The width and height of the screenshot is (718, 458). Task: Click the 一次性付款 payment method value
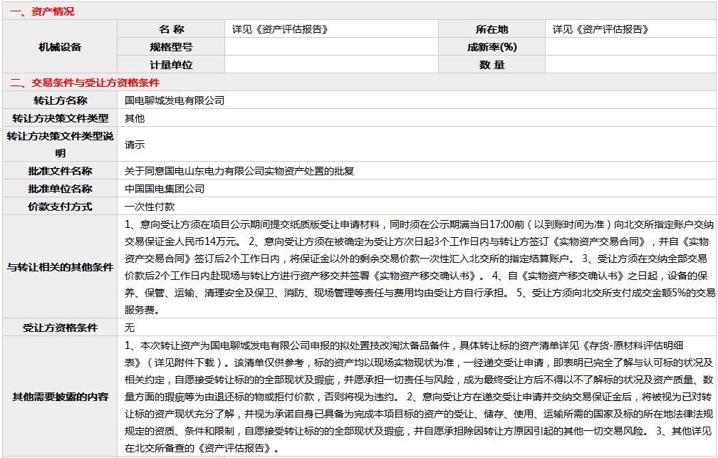(150, 207)
